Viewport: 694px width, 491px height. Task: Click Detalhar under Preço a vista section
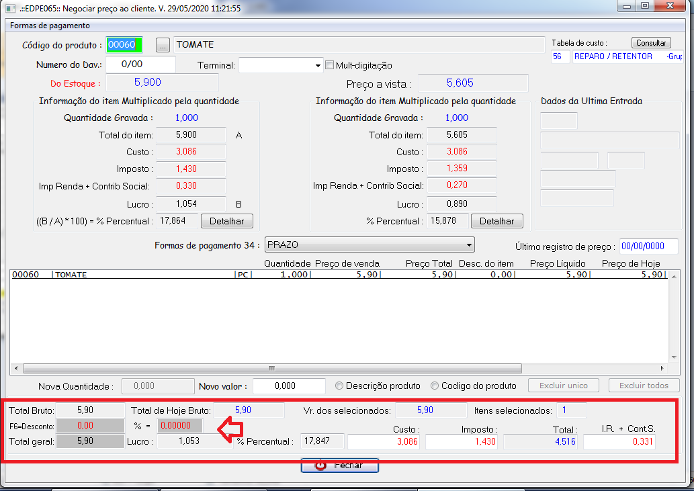pyautogui.click(x=496, y=221)
